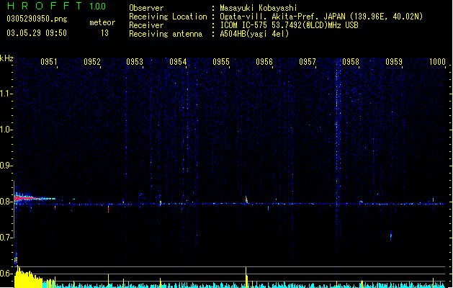Click the 0952 time marker
453x288 pixels.
click(92, 62)
